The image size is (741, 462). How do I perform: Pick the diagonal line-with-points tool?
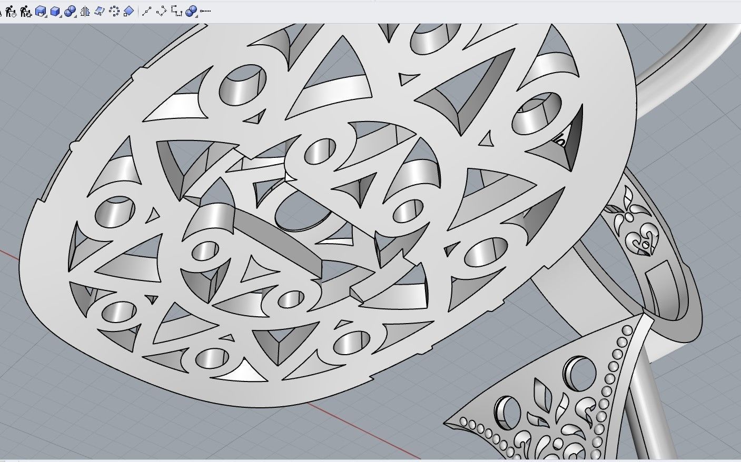pyautogui.click(x=147, y=11)
